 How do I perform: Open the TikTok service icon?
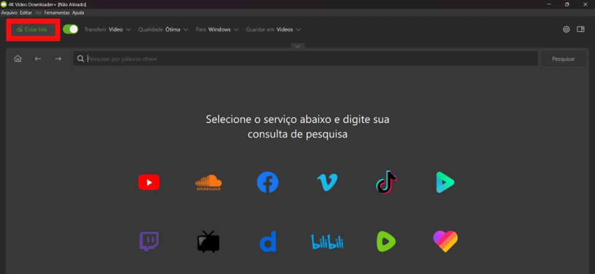click(x=386, y=182)
